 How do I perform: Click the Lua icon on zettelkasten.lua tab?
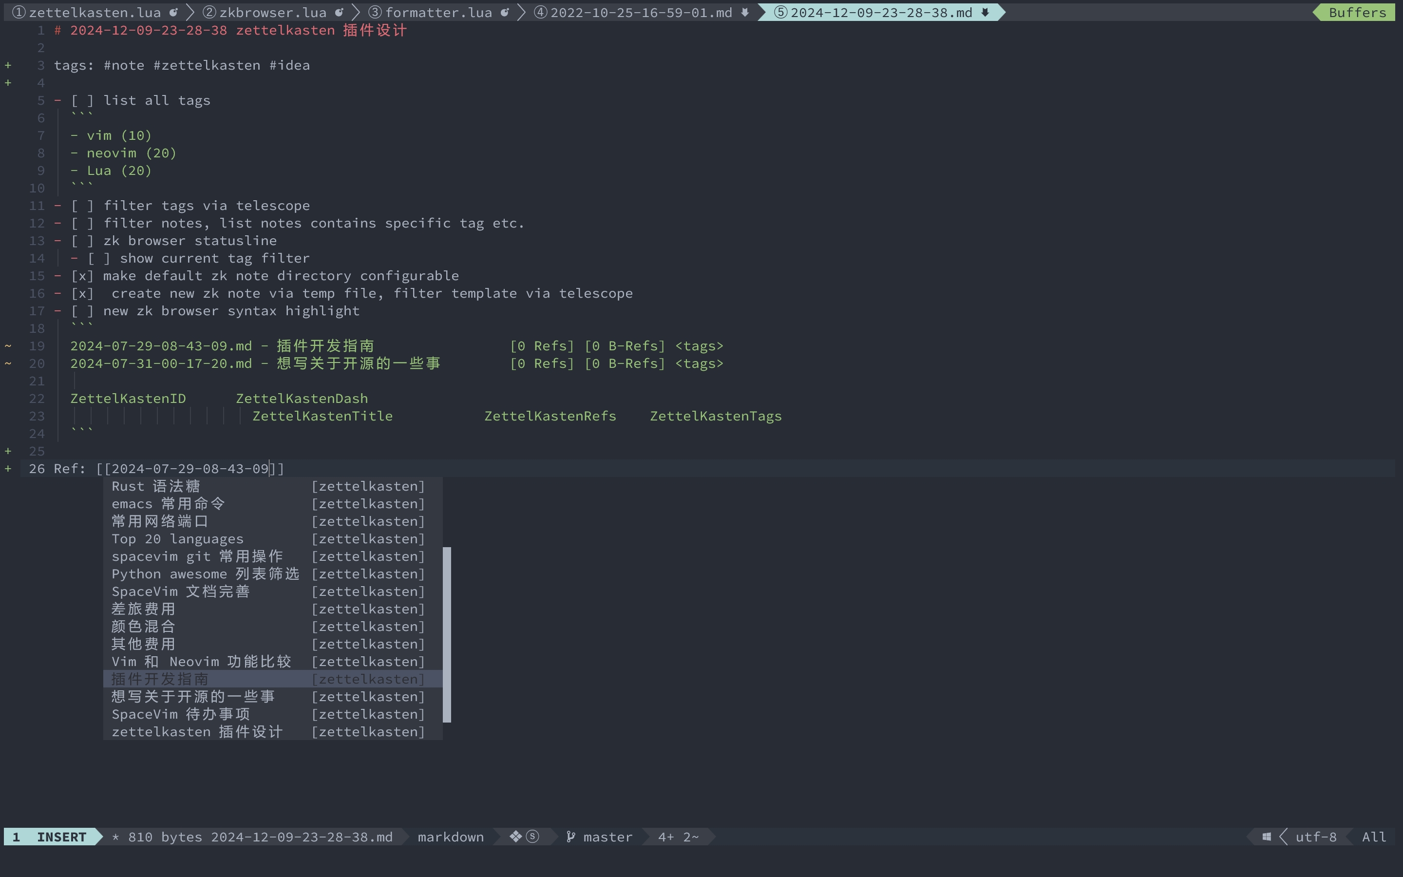(173, 12)
